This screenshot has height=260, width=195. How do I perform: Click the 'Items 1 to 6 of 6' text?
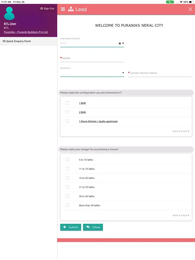pos(181,215)
